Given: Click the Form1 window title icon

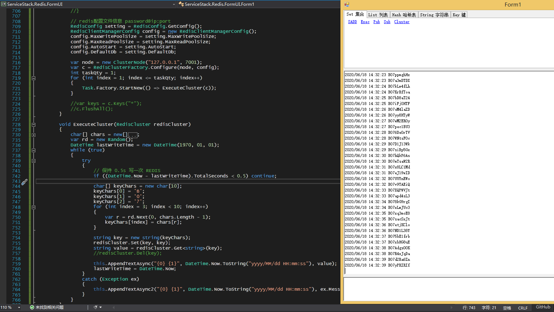Looking at the screenshot, I should tap(346, 4).
